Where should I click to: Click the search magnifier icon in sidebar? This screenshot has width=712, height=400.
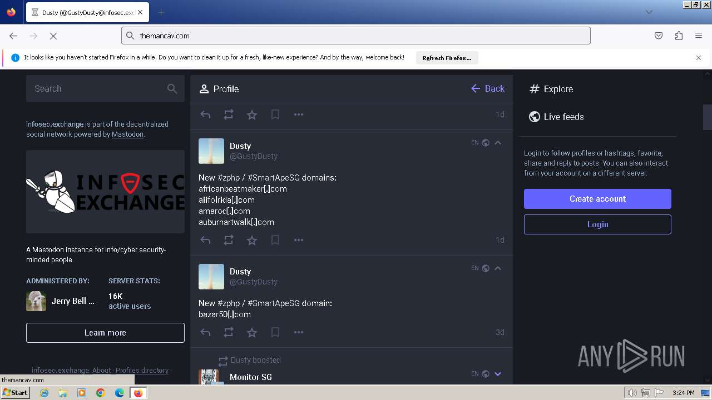[172, 88]
